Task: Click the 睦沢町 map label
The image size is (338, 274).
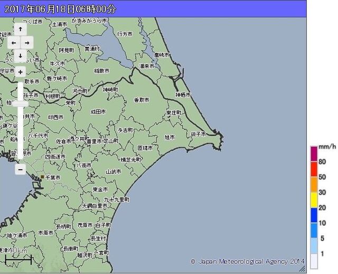Action: [x=85, y=255]
